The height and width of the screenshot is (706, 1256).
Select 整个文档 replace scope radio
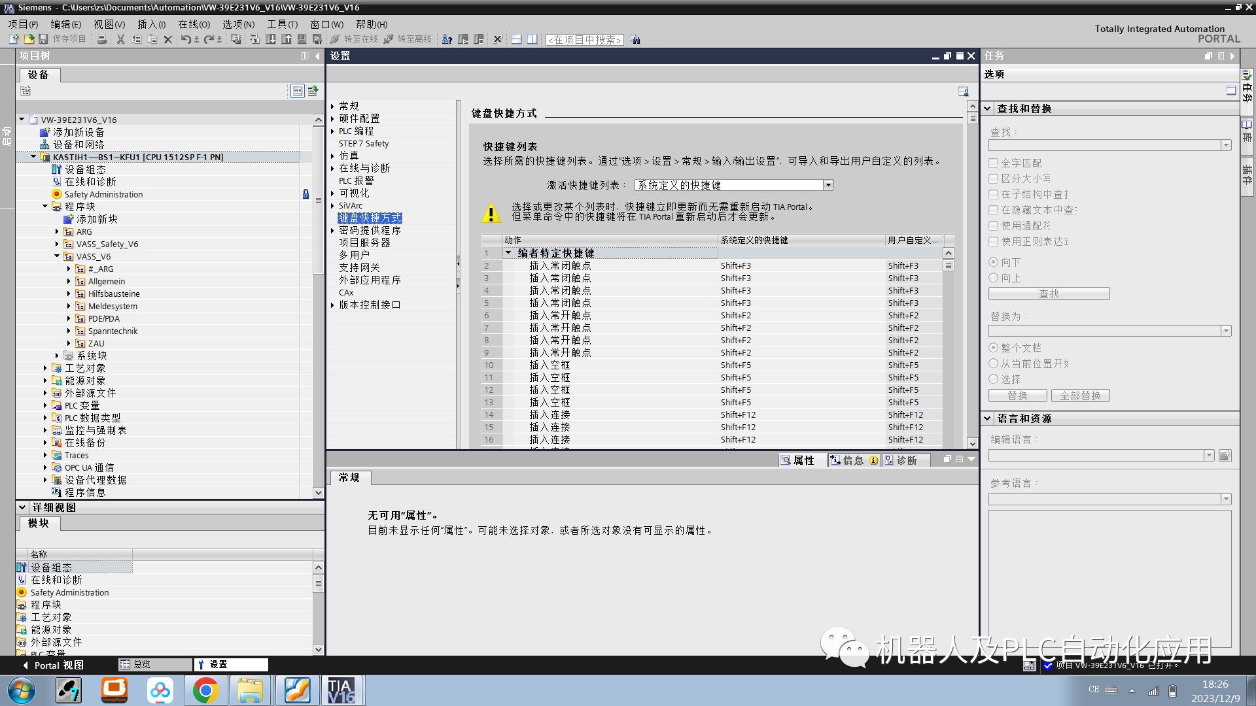click(993, 348)
